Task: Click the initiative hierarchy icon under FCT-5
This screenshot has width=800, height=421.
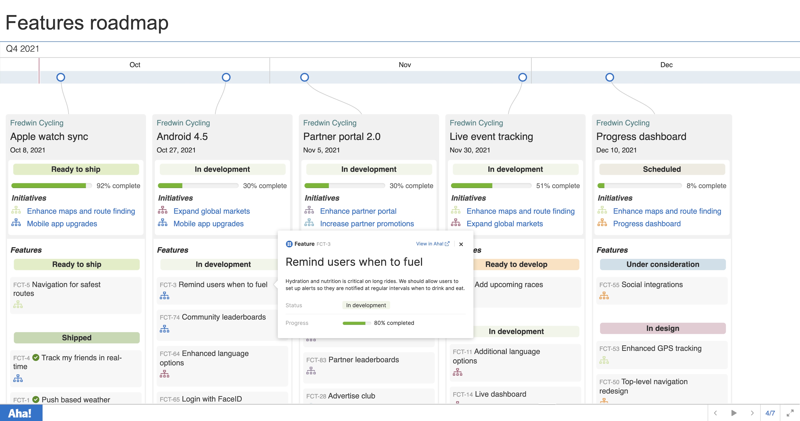Action: click(18, 305)
